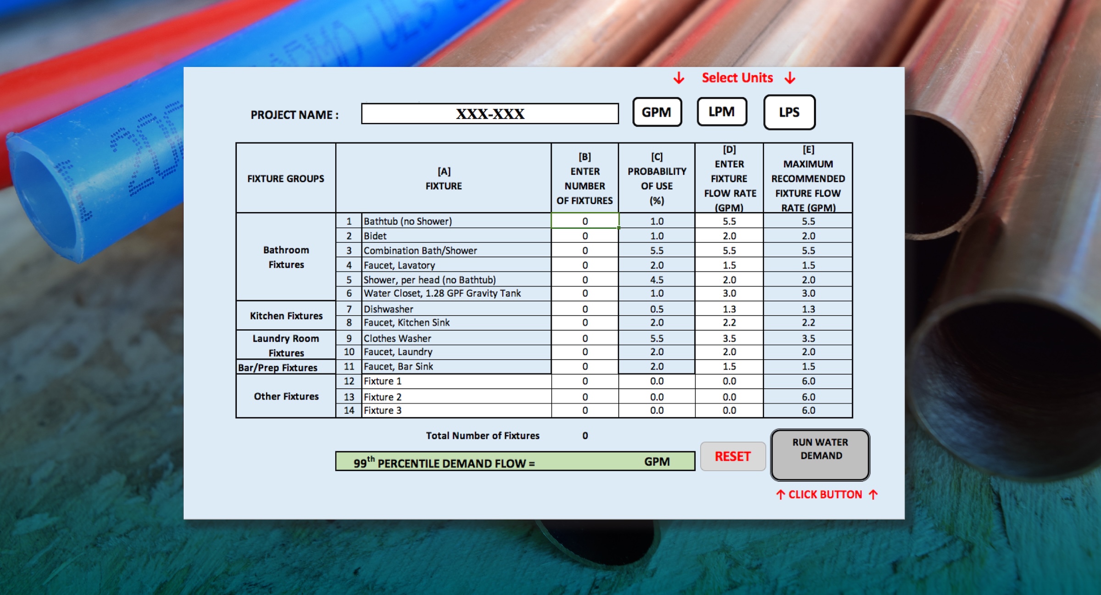This screenshot has width=1101, height=595.
Task: Click the RESET button
Action: pos(733,456)
